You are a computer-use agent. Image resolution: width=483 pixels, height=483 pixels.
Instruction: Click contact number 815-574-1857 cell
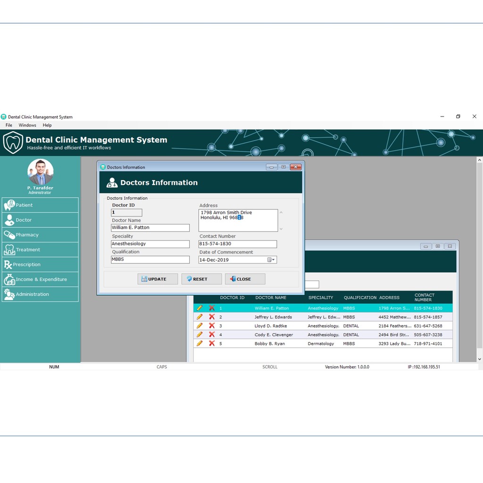[428, 317]
